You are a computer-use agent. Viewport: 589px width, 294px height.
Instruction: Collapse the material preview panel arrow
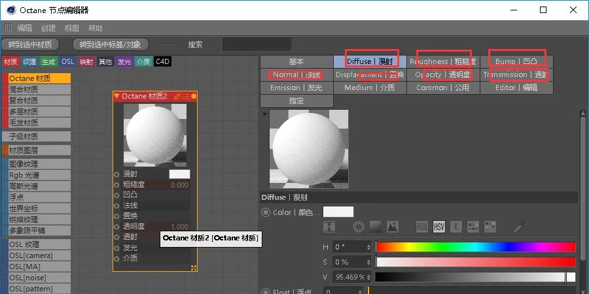264,114
